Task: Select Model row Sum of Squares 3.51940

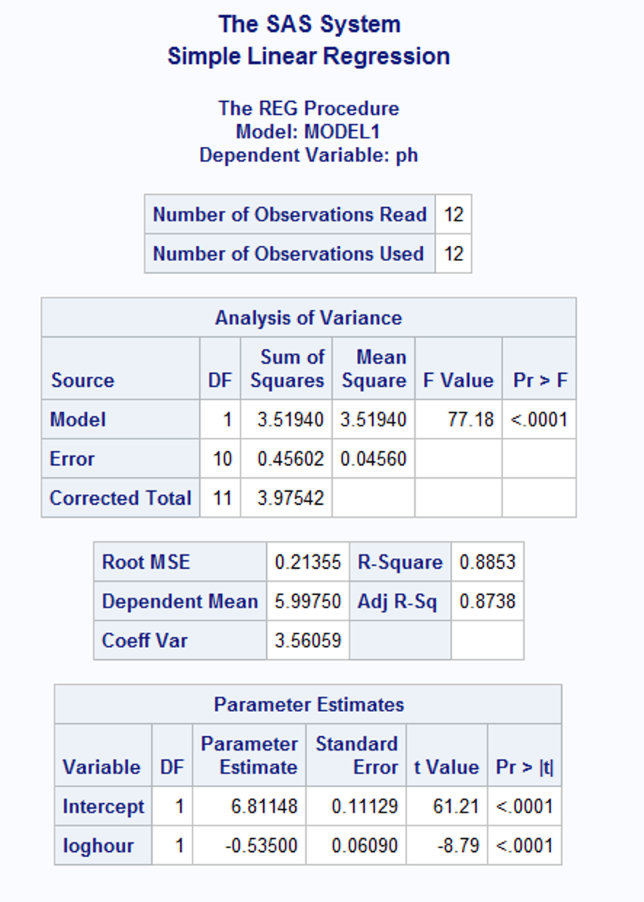Action: 291,420
